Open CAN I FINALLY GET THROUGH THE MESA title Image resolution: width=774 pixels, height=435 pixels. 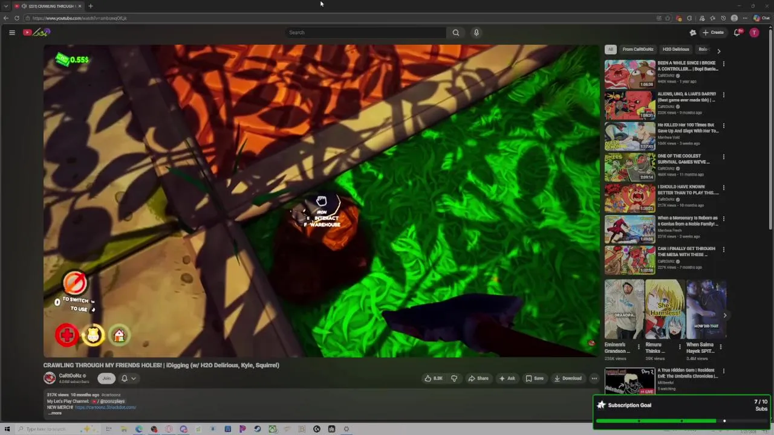coord(686,251)
